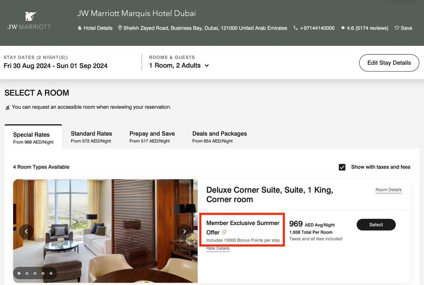Click the Hotel Details building icon
Screen dimensions: 424x285
click(80, 28)
